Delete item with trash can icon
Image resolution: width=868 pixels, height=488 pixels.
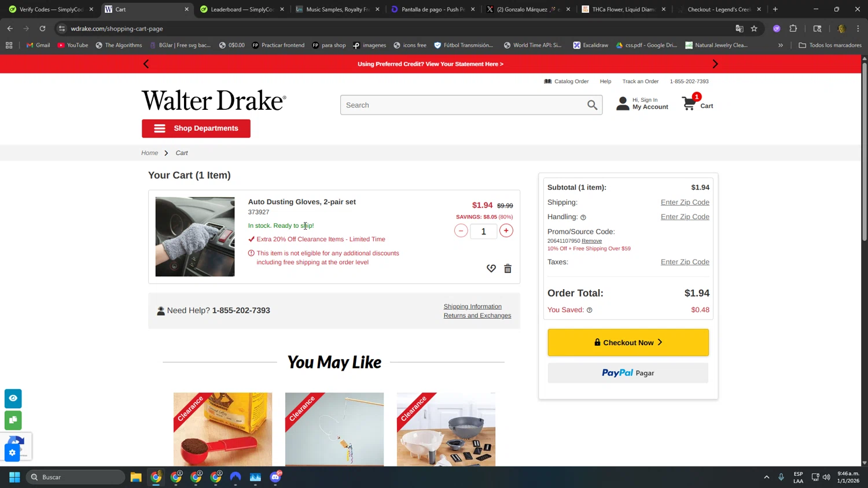coord(507,268)
